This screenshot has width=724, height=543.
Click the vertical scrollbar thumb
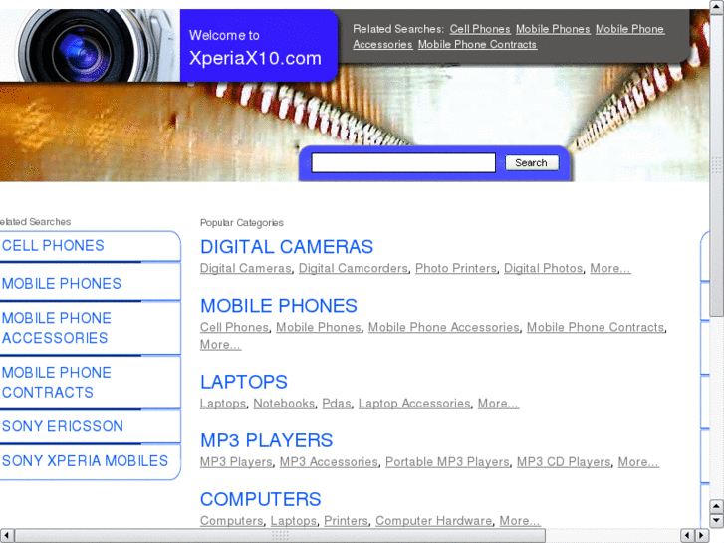click(717, 165)
